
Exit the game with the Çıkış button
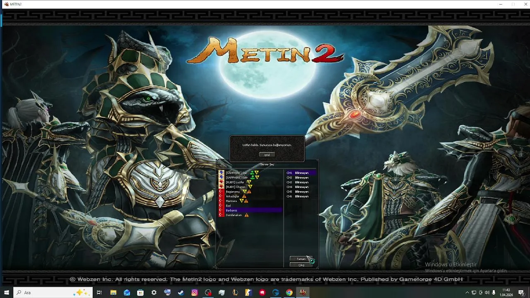[301, 265]
